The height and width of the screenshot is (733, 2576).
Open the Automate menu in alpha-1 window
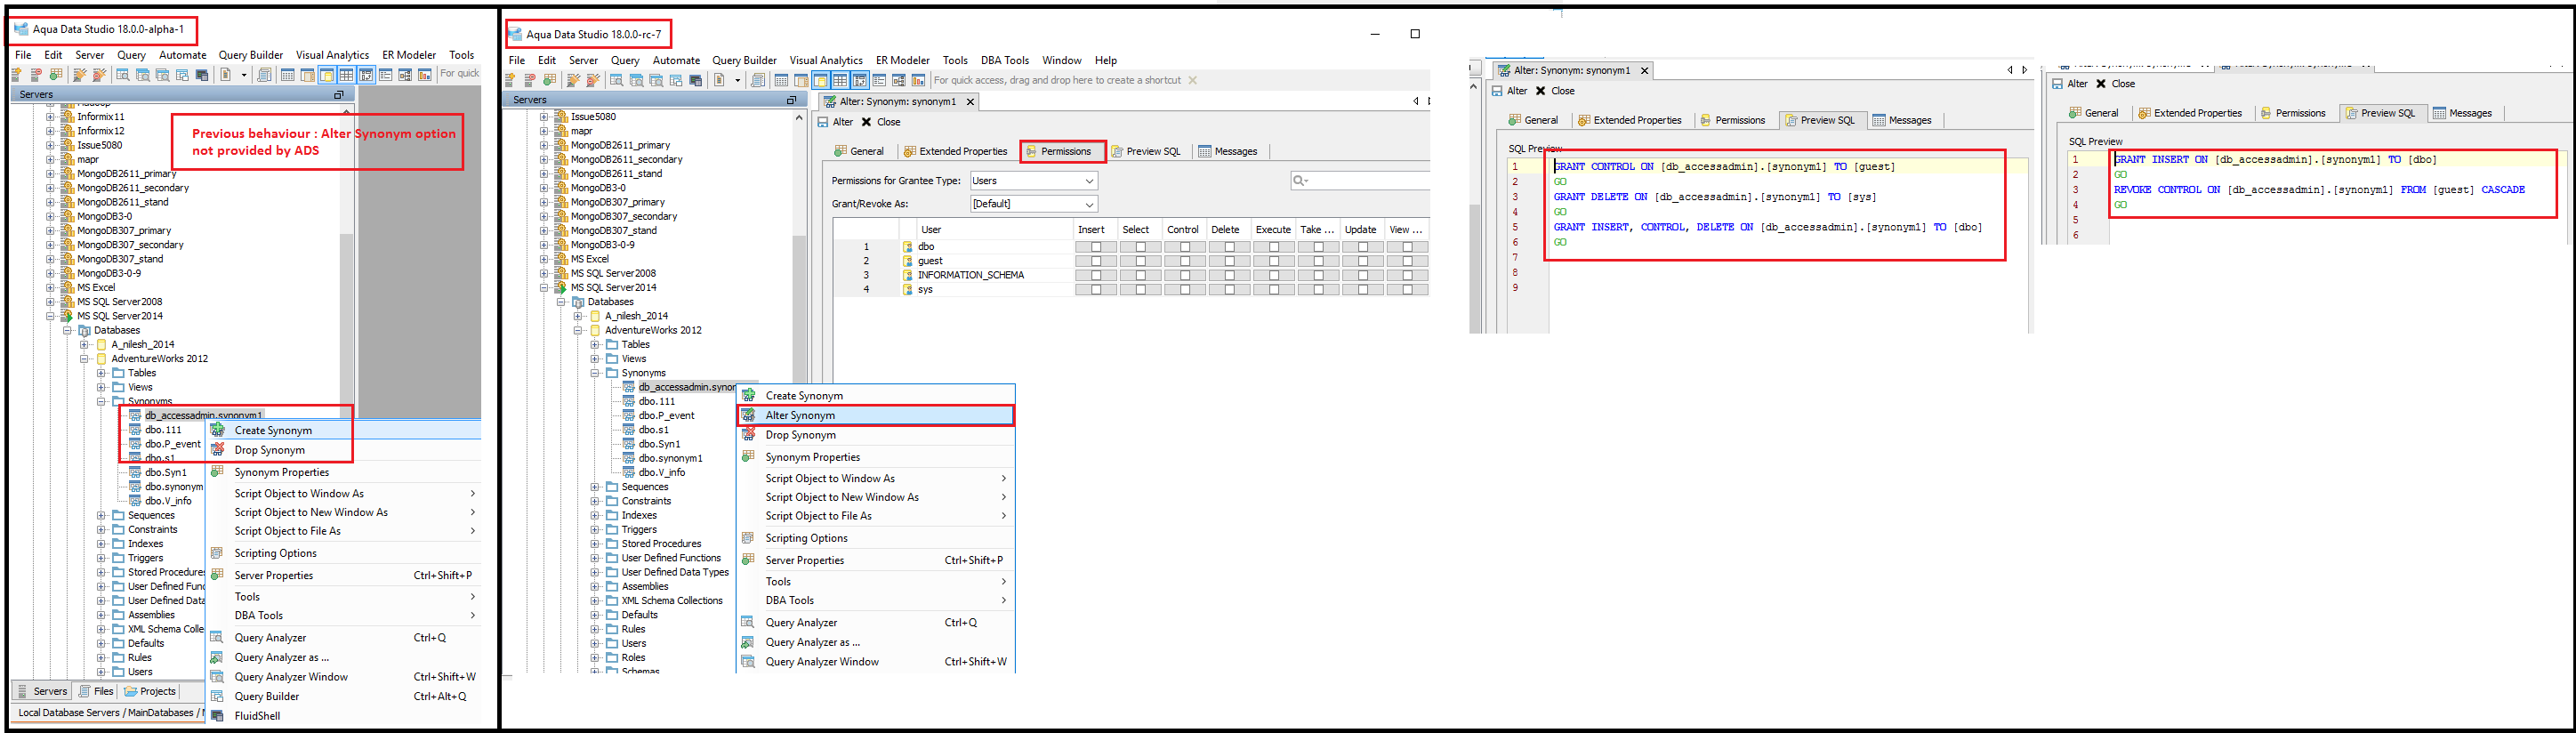pyautogui.click(x=183, y=55)
